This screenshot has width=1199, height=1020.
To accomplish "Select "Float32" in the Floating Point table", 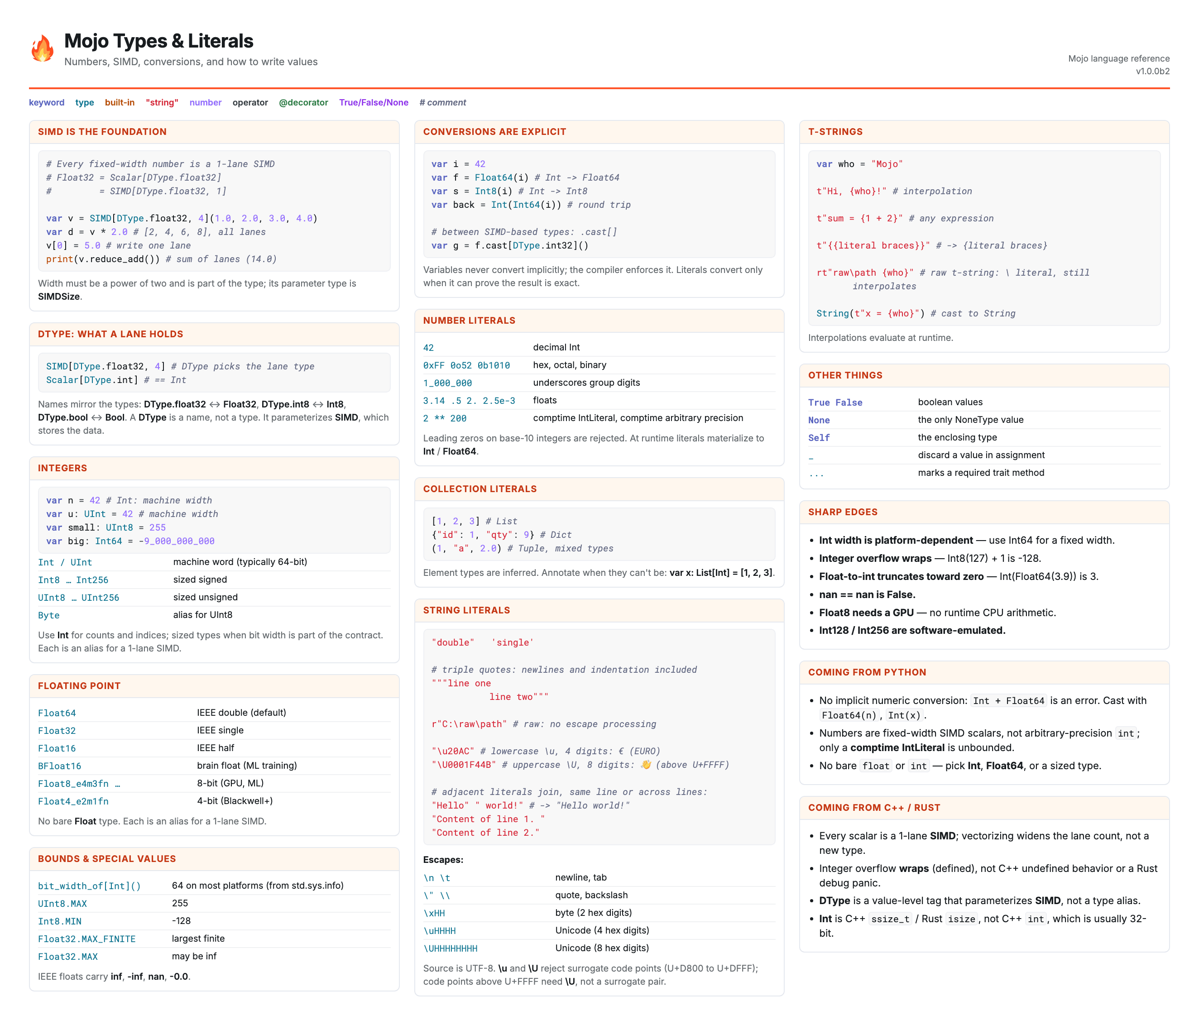I will coord(57,731).
